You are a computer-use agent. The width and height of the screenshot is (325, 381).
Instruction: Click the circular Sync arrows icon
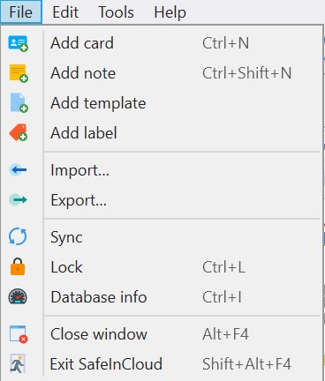click(x=18, y=236)
